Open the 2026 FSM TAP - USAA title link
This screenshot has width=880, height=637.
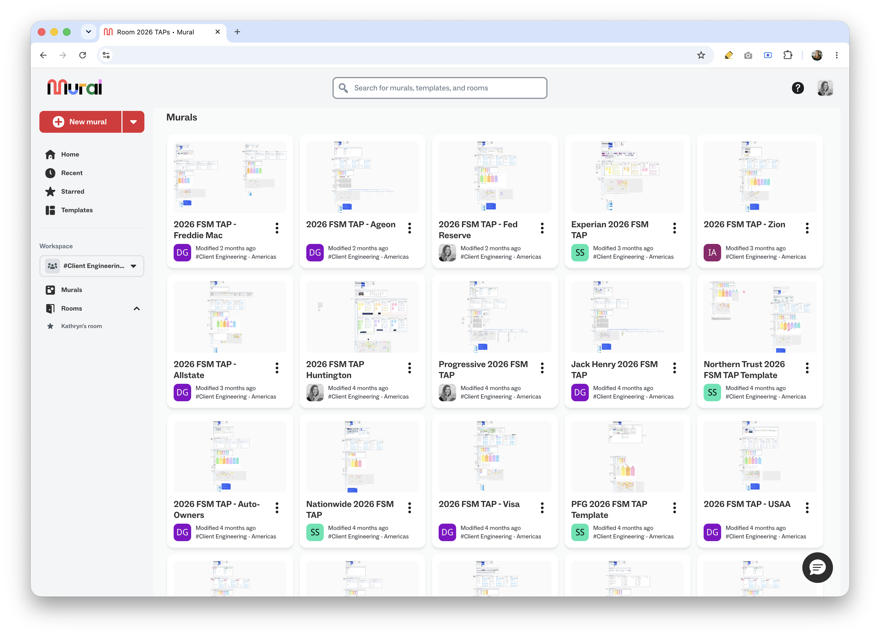747,505
